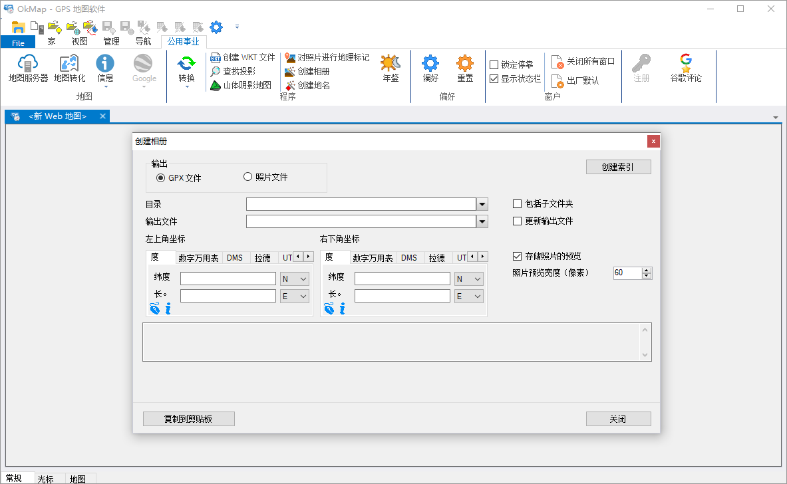Disable the 存储照片的预览 checkbox
787x484 pixels.
tap(516, 255)
